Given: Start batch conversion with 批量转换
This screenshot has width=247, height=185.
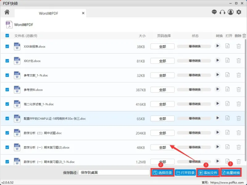Looking at the screenshot, I should [231, 173].
